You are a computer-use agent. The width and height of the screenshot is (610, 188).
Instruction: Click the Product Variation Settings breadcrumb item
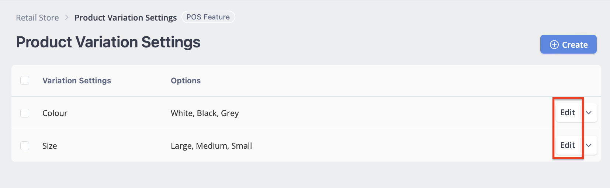pyautogui.click(x=126, y=18)
